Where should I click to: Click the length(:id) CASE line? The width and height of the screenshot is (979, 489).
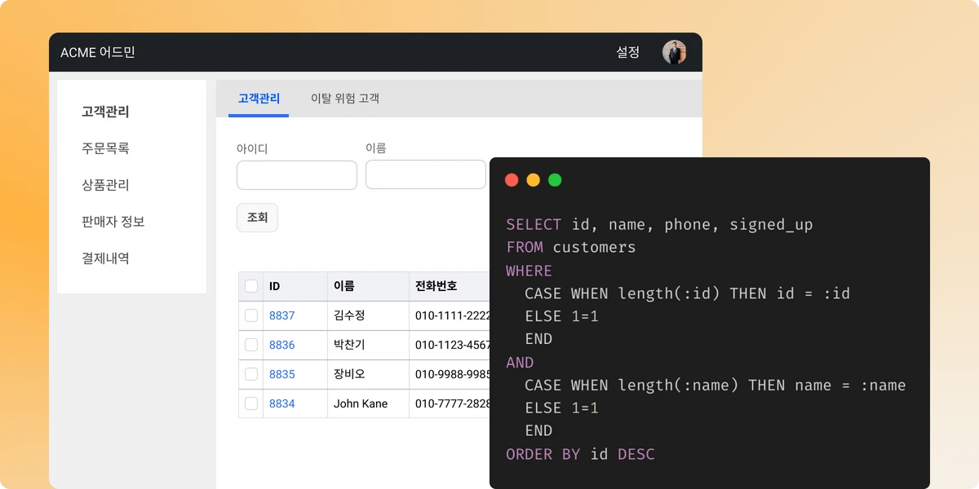(x=687, y=293)
